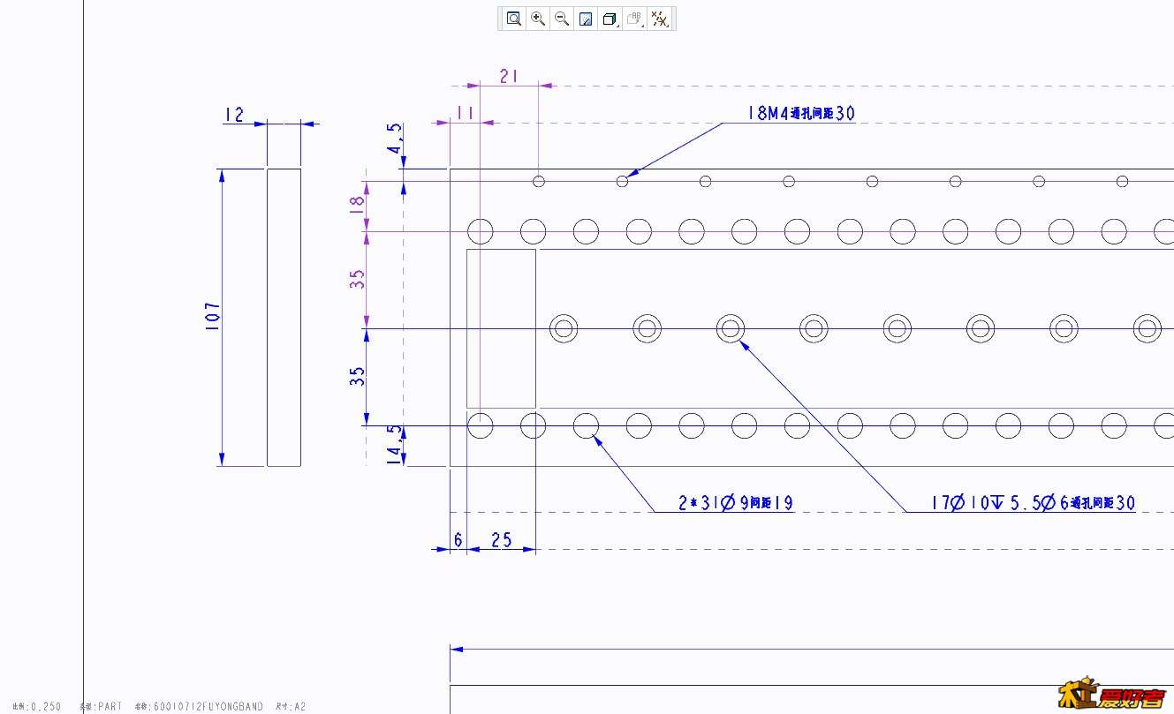Select the 14.5 vertical dimension

coord(395,444)
